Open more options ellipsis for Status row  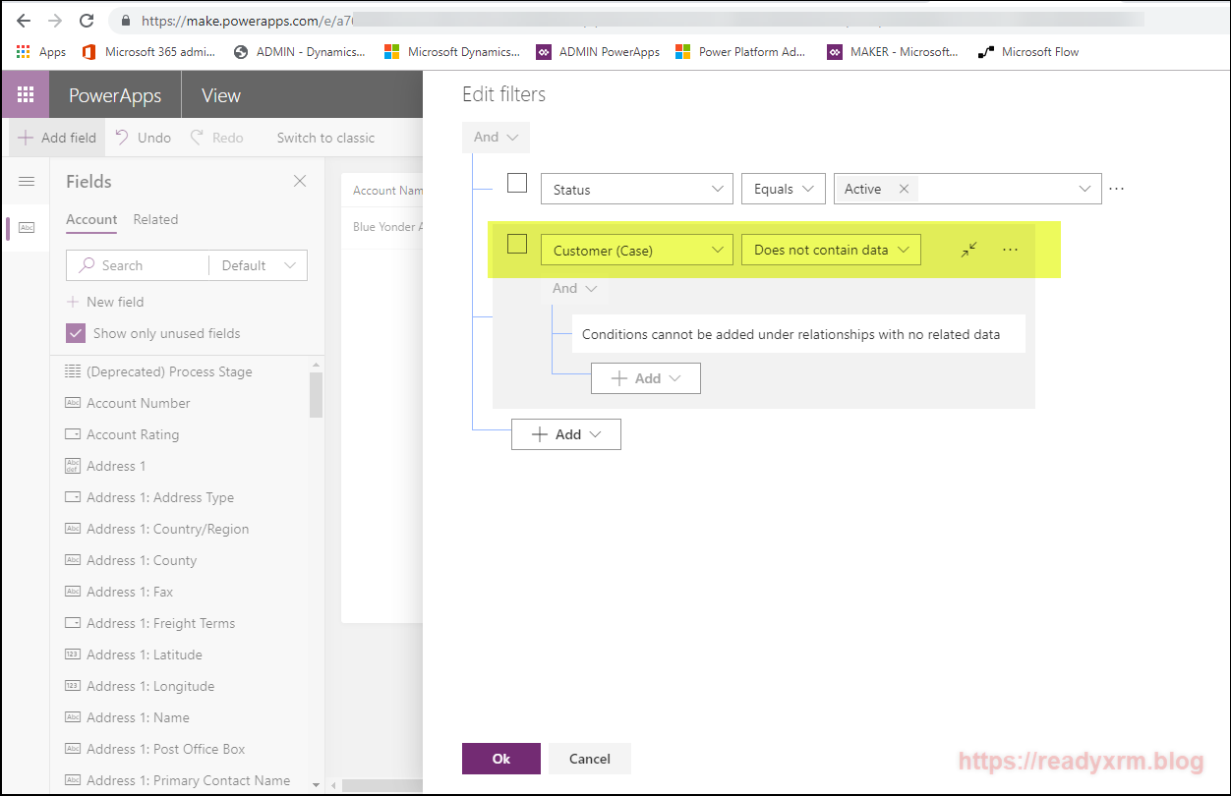[x=1116, y=189]
